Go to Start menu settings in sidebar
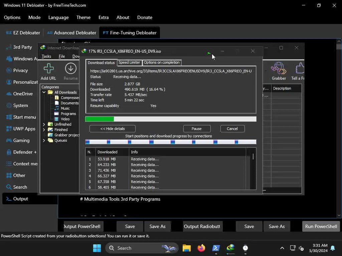The width and height of the screenshot is (342, 256). pos(21,117)
